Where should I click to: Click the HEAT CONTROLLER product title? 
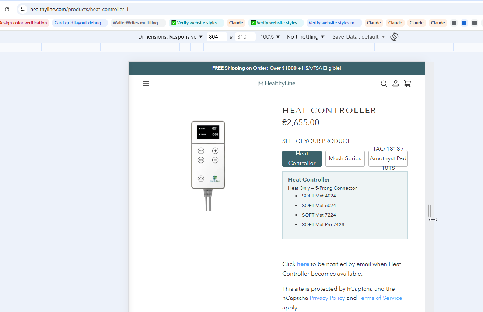pyautogui.click(x=329, y=111)
